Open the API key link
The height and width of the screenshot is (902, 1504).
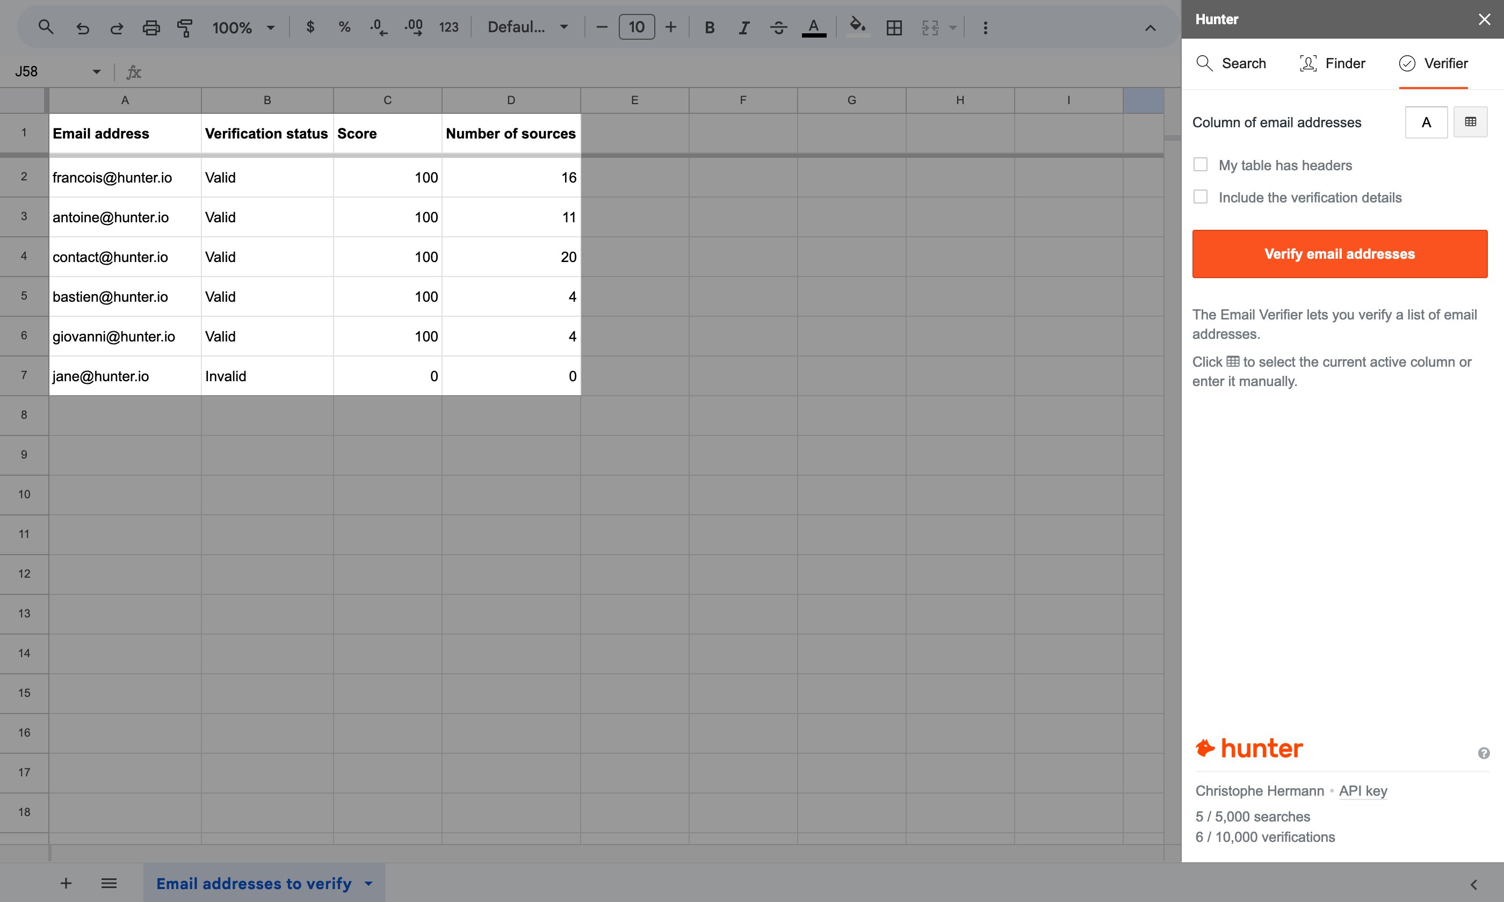pyautogui.click(x=1363, y=791)
